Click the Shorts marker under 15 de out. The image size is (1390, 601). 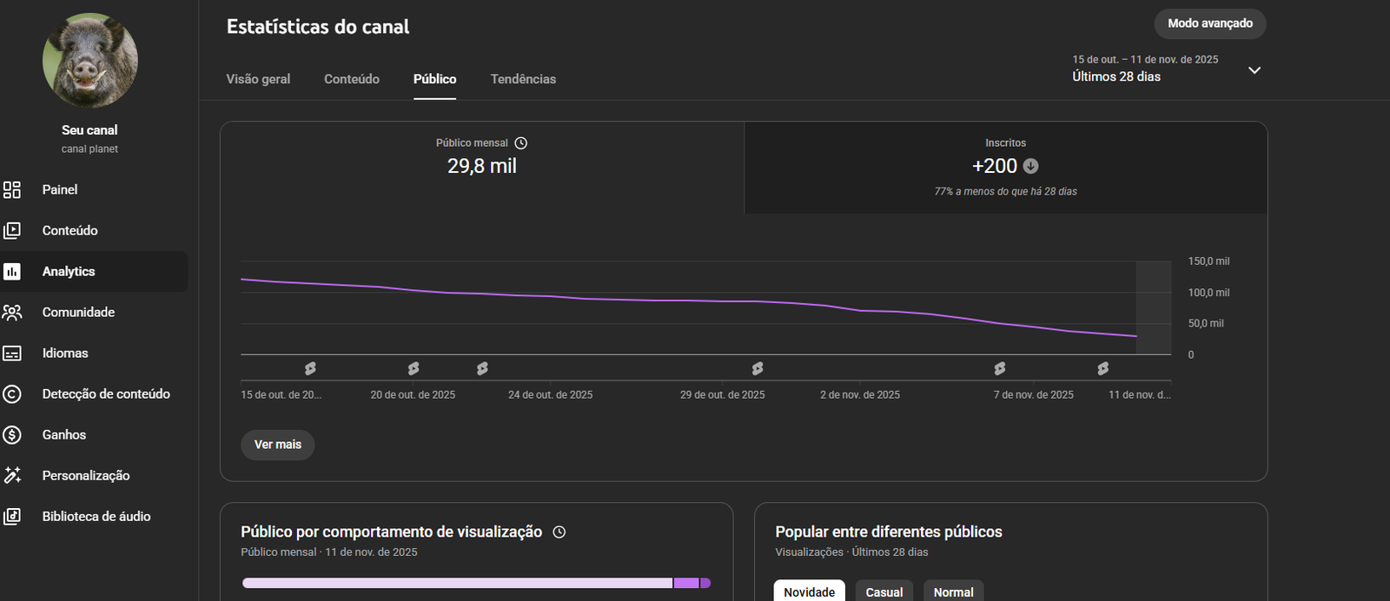point(310,369)
